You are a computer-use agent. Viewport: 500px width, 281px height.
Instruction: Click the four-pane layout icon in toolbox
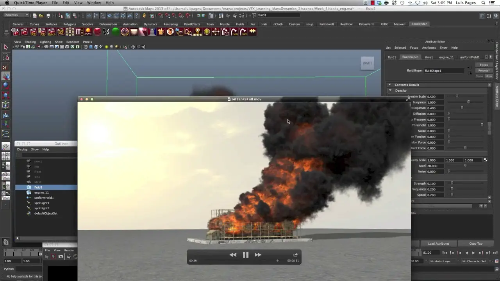point(6,157)
